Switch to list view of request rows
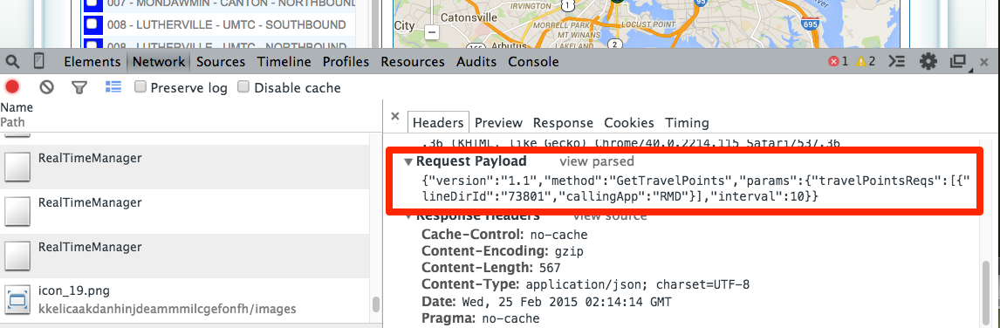1000x328 pixels. pos(113,86)
